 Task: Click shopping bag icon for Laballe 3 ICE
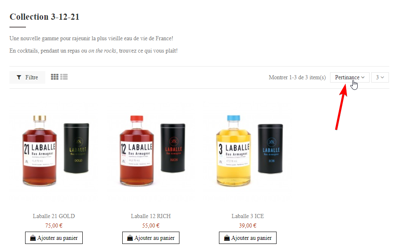[227, 238]
